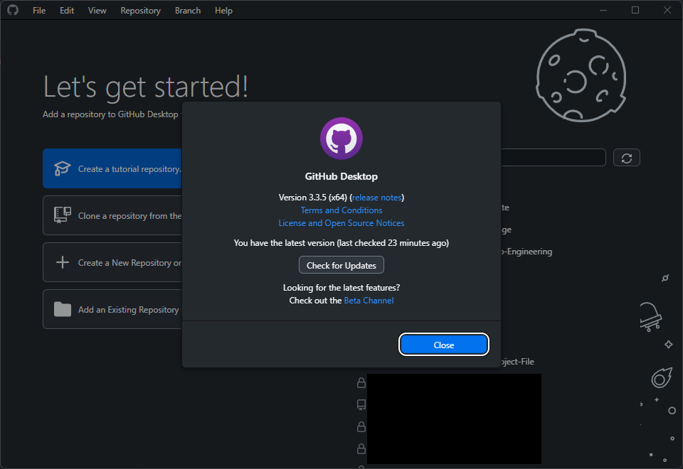This screenshot has width=683, height=469.
Task: Click the plus icon for new repository
Action: (x=61, y=262)
